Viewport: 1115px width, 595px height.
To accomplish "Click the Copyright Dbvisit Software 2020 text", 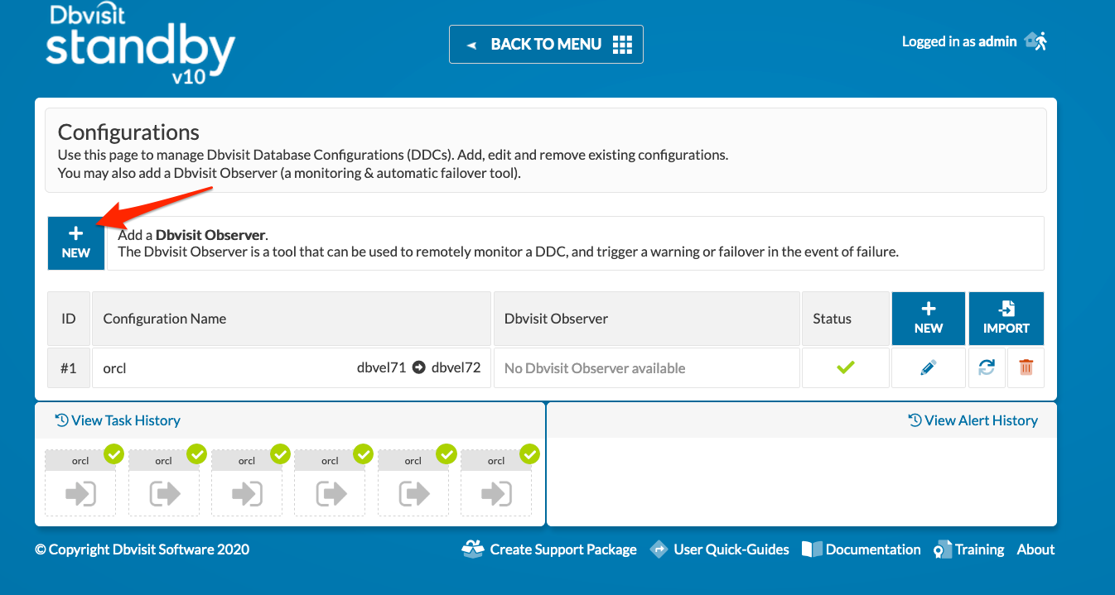I will point(142,549).
